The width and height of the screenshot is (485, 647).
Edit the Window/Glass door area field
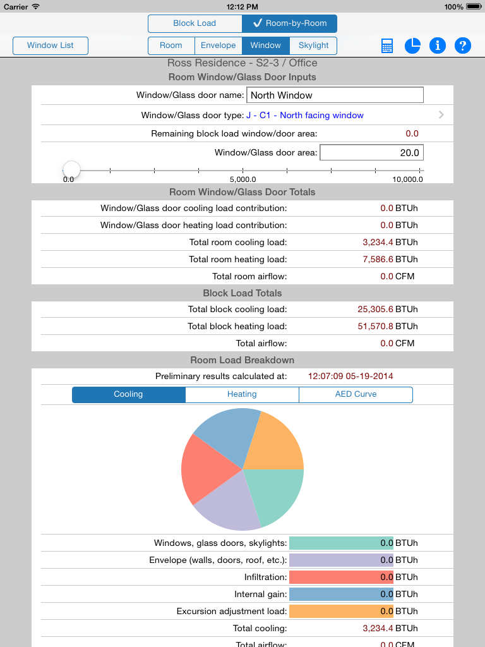click(371, 153)
